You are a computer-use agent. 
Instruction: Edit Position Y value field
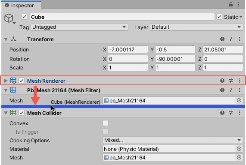[175, 50]
